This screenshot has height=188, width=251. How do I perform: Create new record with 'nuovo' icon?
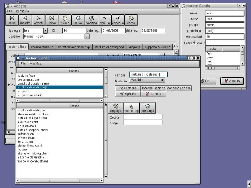tap(65, 20)
